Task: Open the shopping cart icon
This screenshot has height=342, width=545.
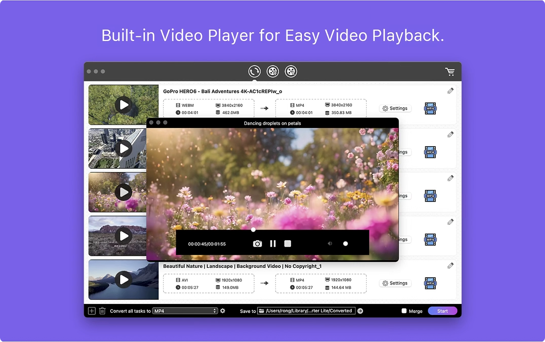Action: (x=450, y=71)
